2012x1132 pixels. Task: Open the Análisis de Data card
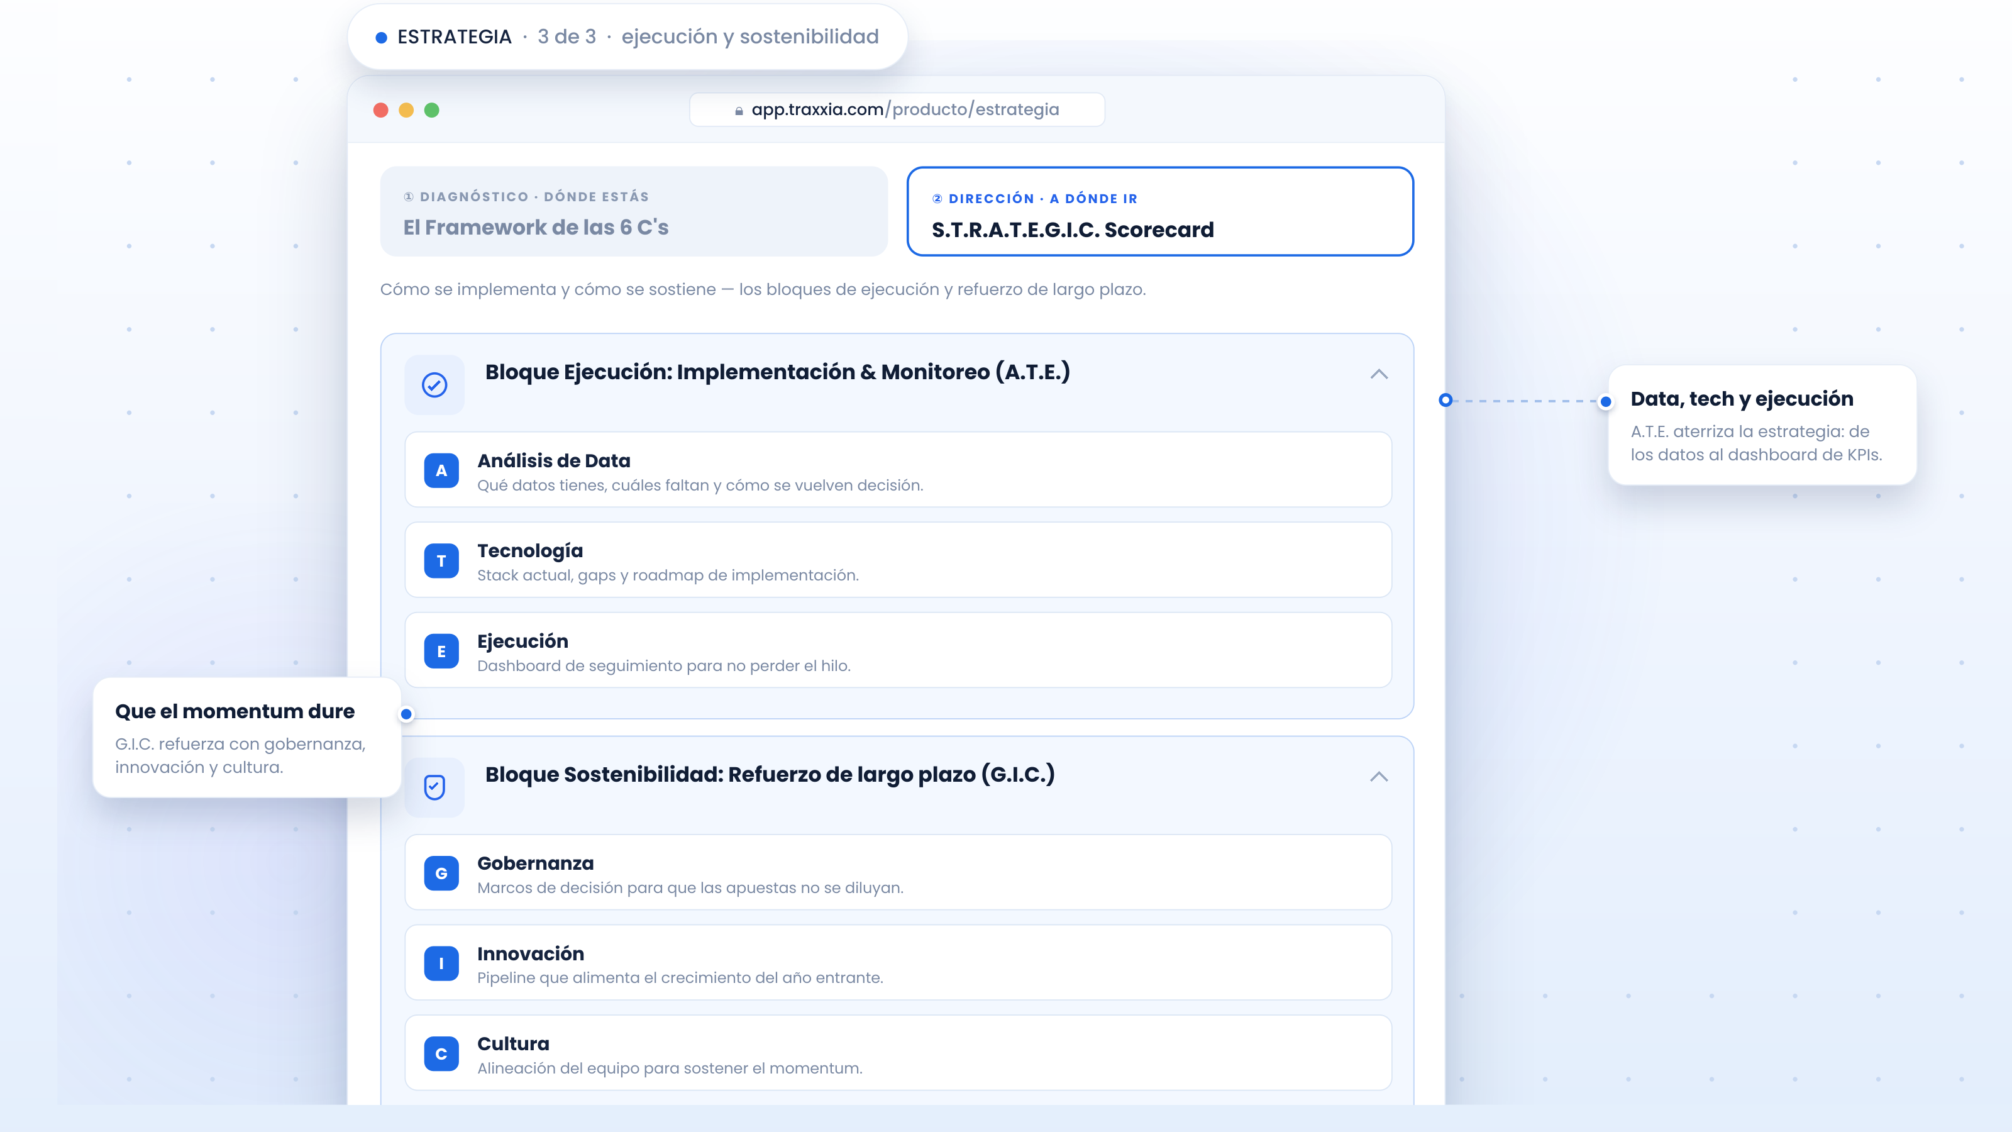tap(898, 470)
